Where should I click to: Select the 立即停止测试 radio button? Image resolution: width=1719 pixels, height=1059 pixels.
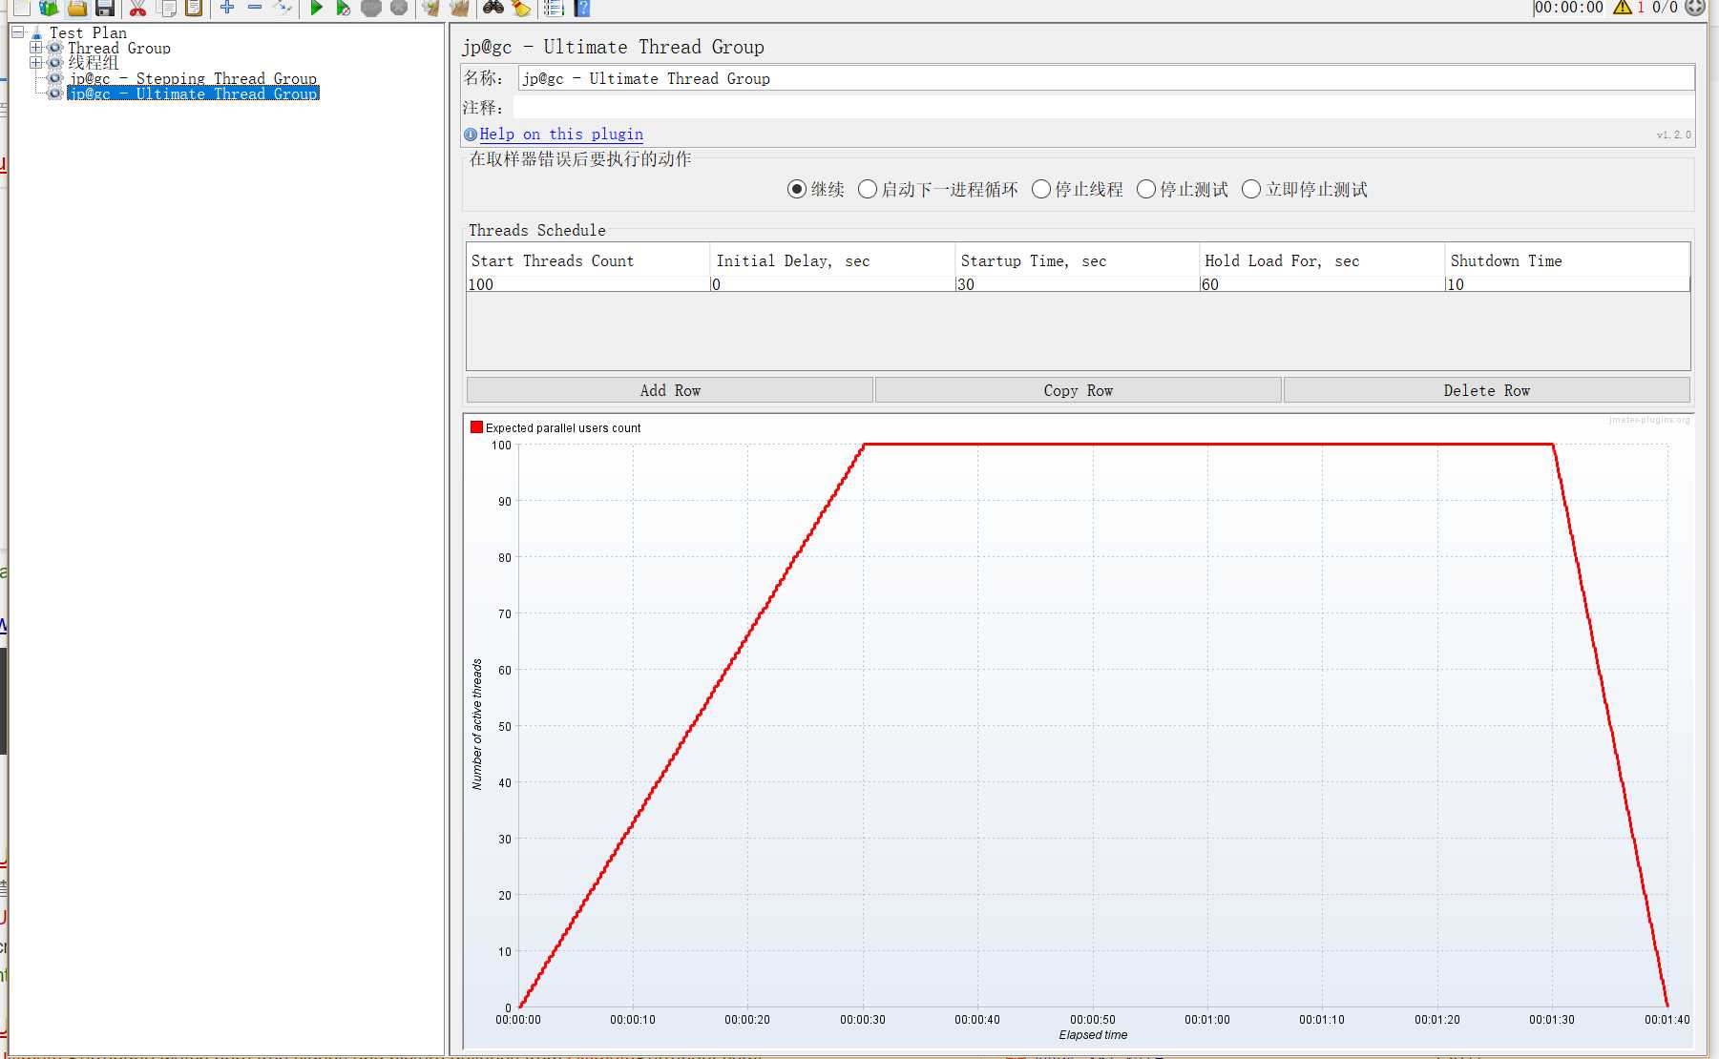click(1251, 189)
